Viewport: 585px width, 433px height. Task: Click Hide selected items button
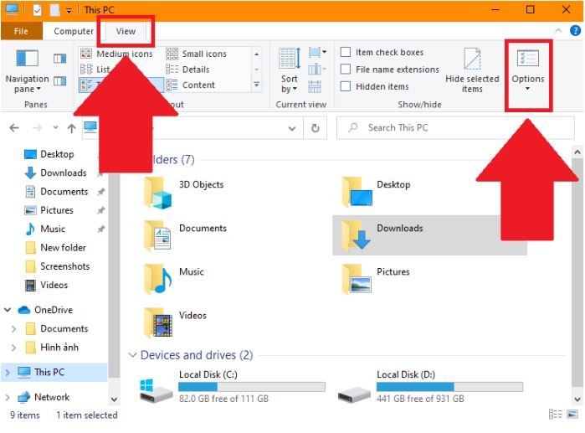(472, 71)
